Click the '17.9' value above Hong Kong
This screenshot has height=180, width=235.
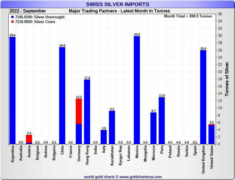pyautogui.click(x=87, y=78)
